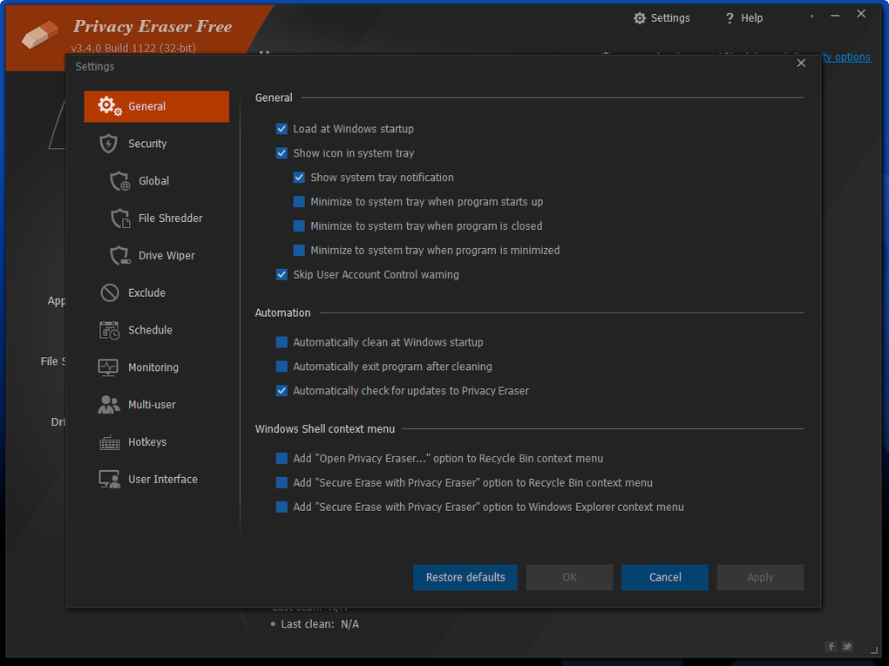Viewport: 889px width, 666px height.
Task: Click the Twitter icon in main window
Action: (x=847, y=646)
